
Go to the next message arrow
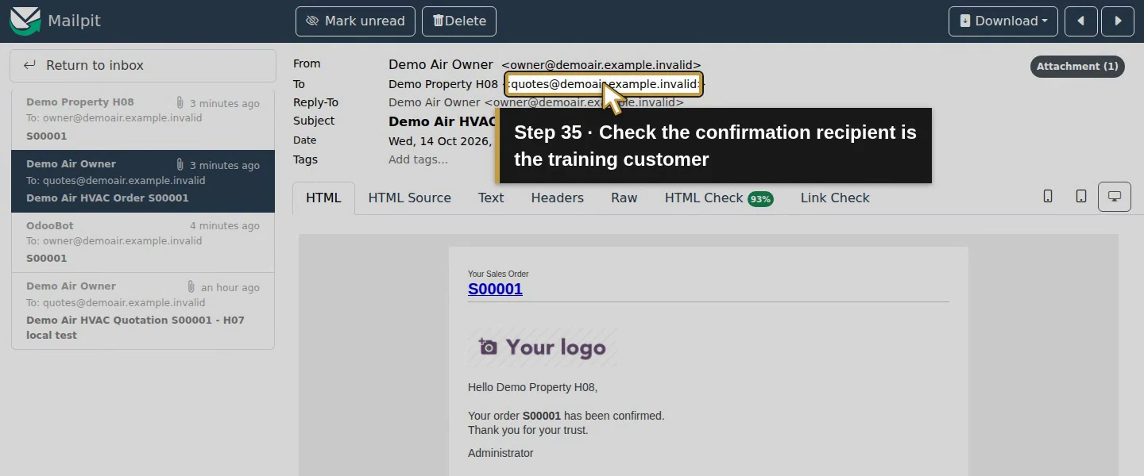point(1118,21)
